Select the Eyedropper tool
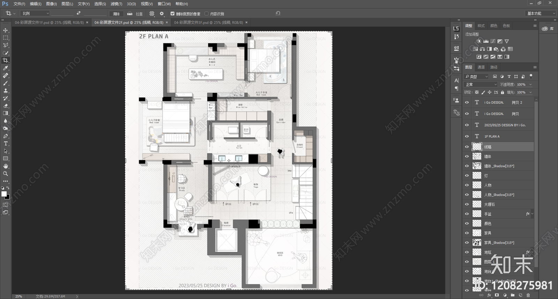Viewport: 558px width, 299px height. (6, 68)
